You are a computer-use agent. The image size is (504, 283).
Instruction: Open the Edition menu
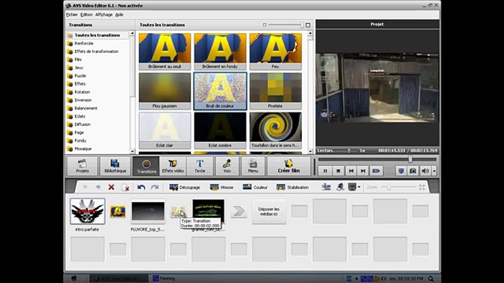point(86,15)
